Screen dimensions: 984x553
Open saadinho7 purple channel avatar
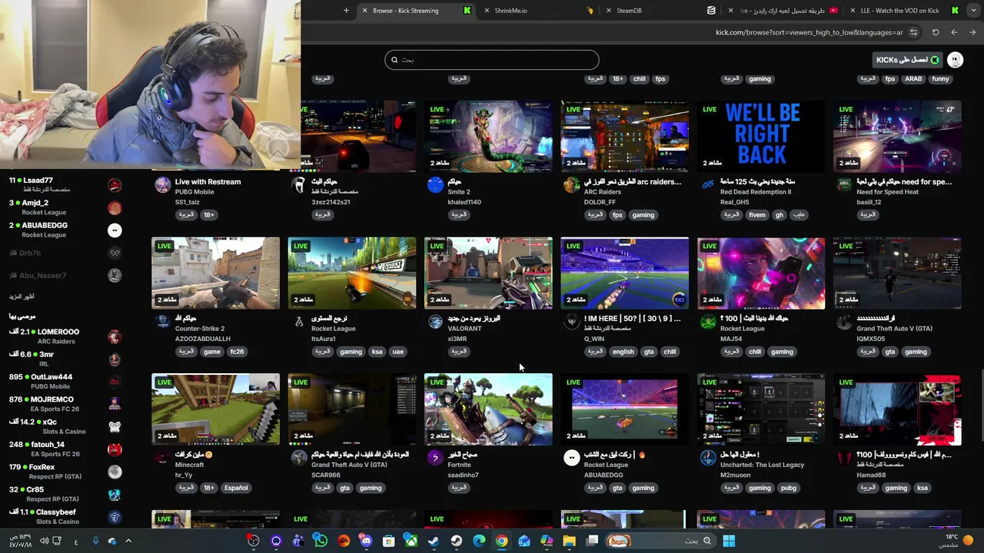(x=435, y=458)
